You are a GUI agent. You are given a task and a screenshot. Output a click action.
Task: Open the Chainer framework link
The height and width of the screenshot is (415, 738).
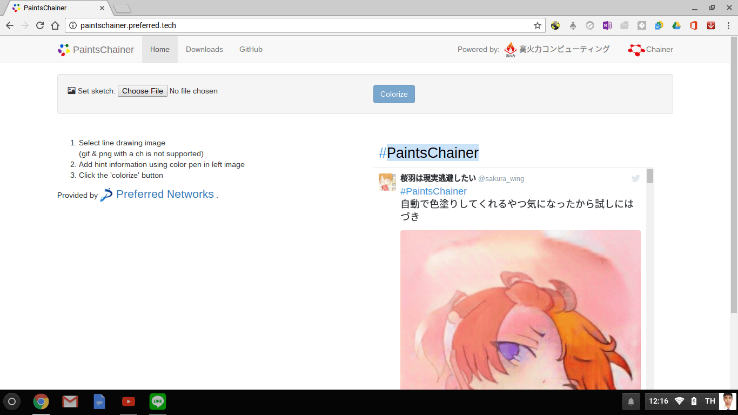[x=650, y=50]
